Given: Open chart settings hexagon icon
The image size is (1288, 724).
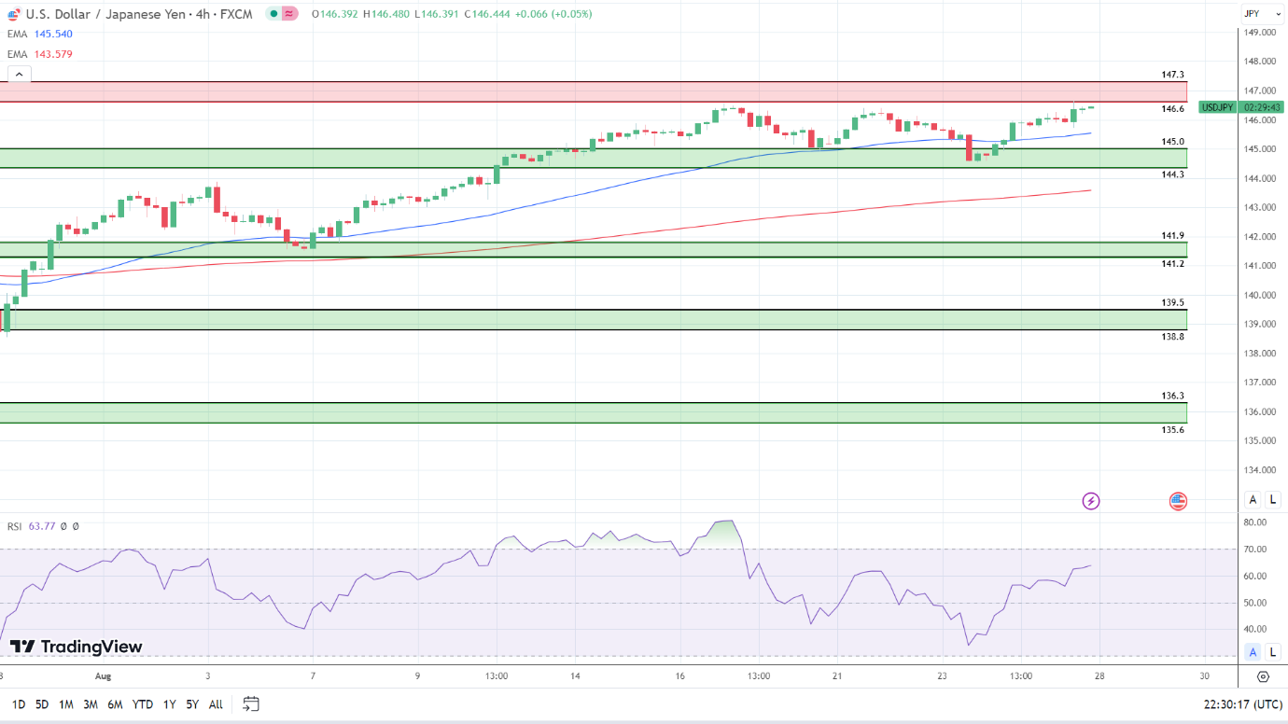Looking at the screenshot, I should [x=1263, y=676].
